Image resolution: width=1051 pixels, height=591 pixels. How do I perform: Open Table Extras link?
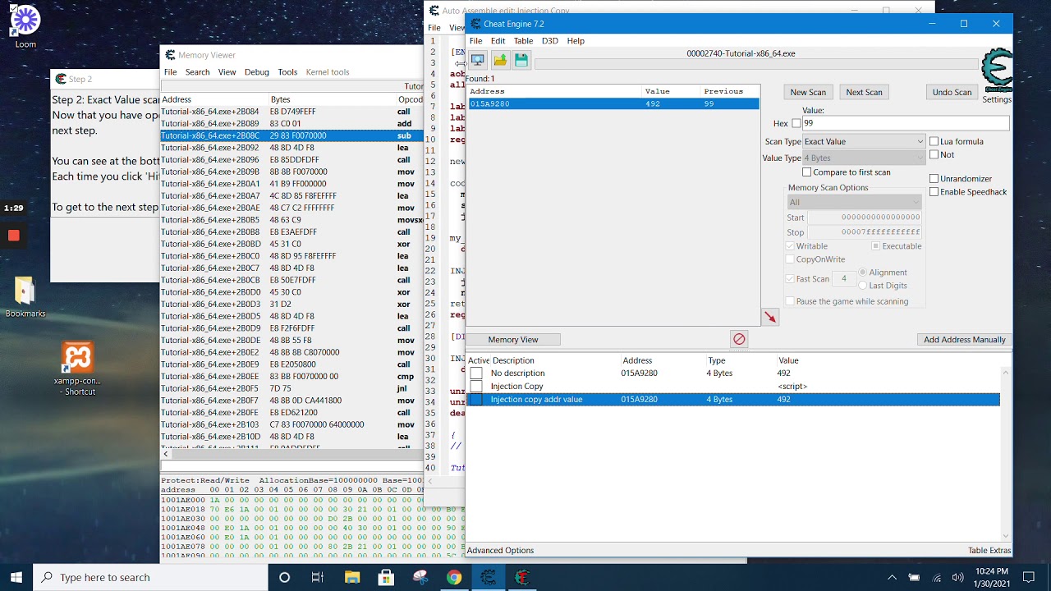click(989, 550)
